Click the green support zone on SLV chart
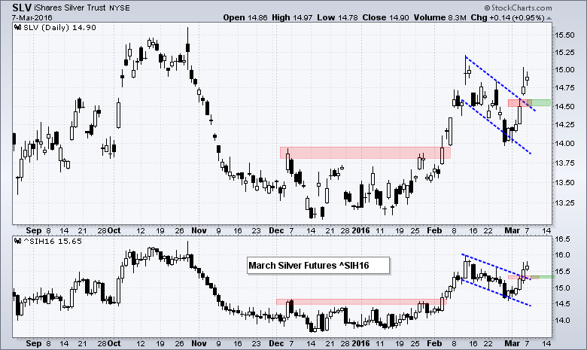This screenshot has width=587, height=350. coord(537,102)
